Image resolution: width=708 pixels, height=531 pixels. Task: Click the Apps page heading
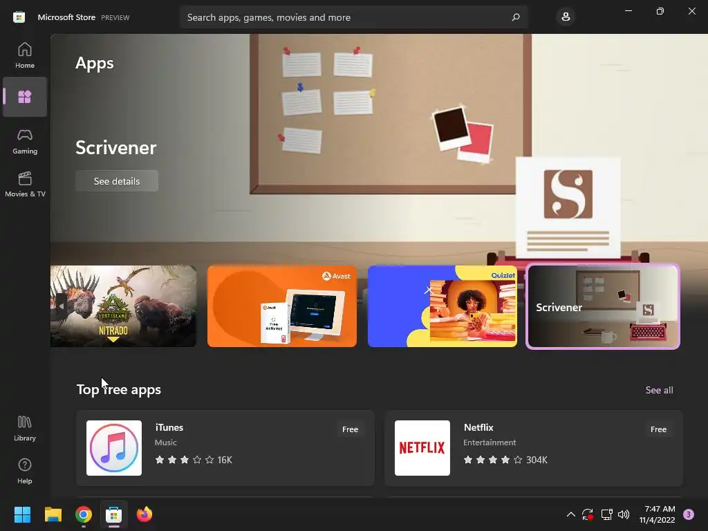94,63
